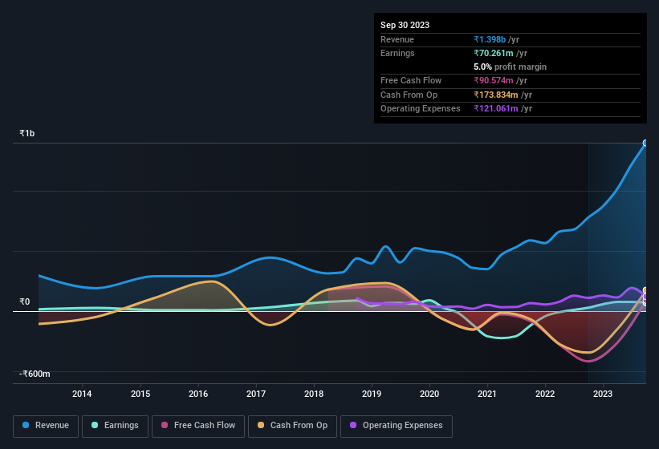Viewport: 659px width, 449px height.
Task: Click the Cash From Op tooltip label
Action: pyautogui.click(x=409, y=95)
